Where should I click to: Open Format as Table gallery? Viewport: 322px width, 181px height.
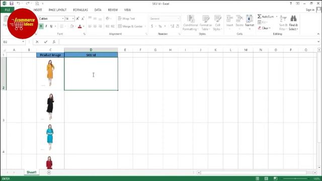(206, 23)
